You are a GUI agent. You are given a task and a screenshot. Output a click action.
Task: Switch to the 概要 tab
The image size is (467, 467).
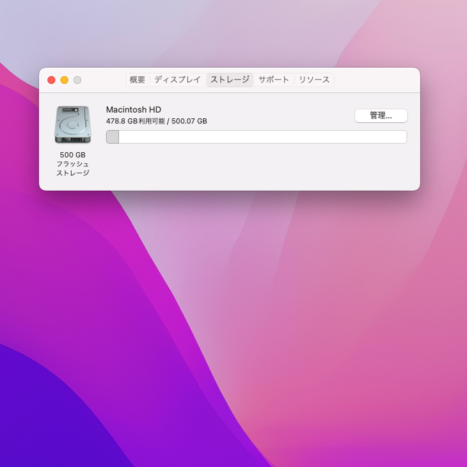coord(138,80)
